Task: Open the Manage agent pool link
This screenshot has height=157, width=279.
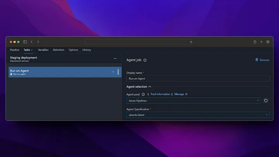Action: pyautogui.click(x=179, y=94)
